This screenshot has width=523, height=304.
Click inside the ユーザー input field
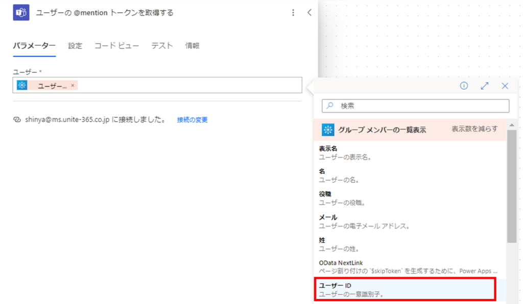(189, 86)
